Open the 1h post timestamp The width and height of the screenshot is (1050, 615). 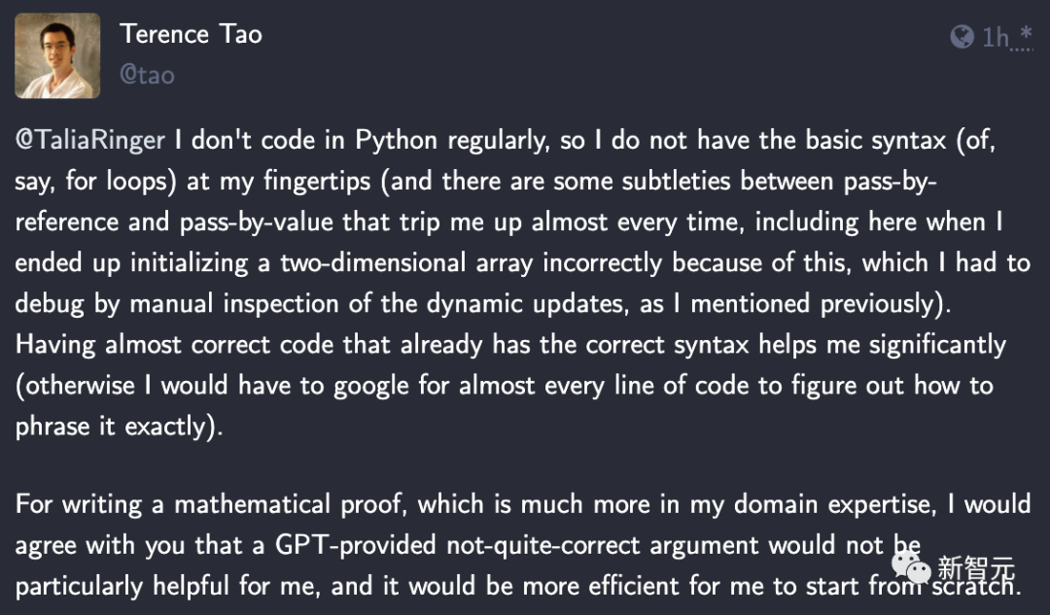[995, 38]
